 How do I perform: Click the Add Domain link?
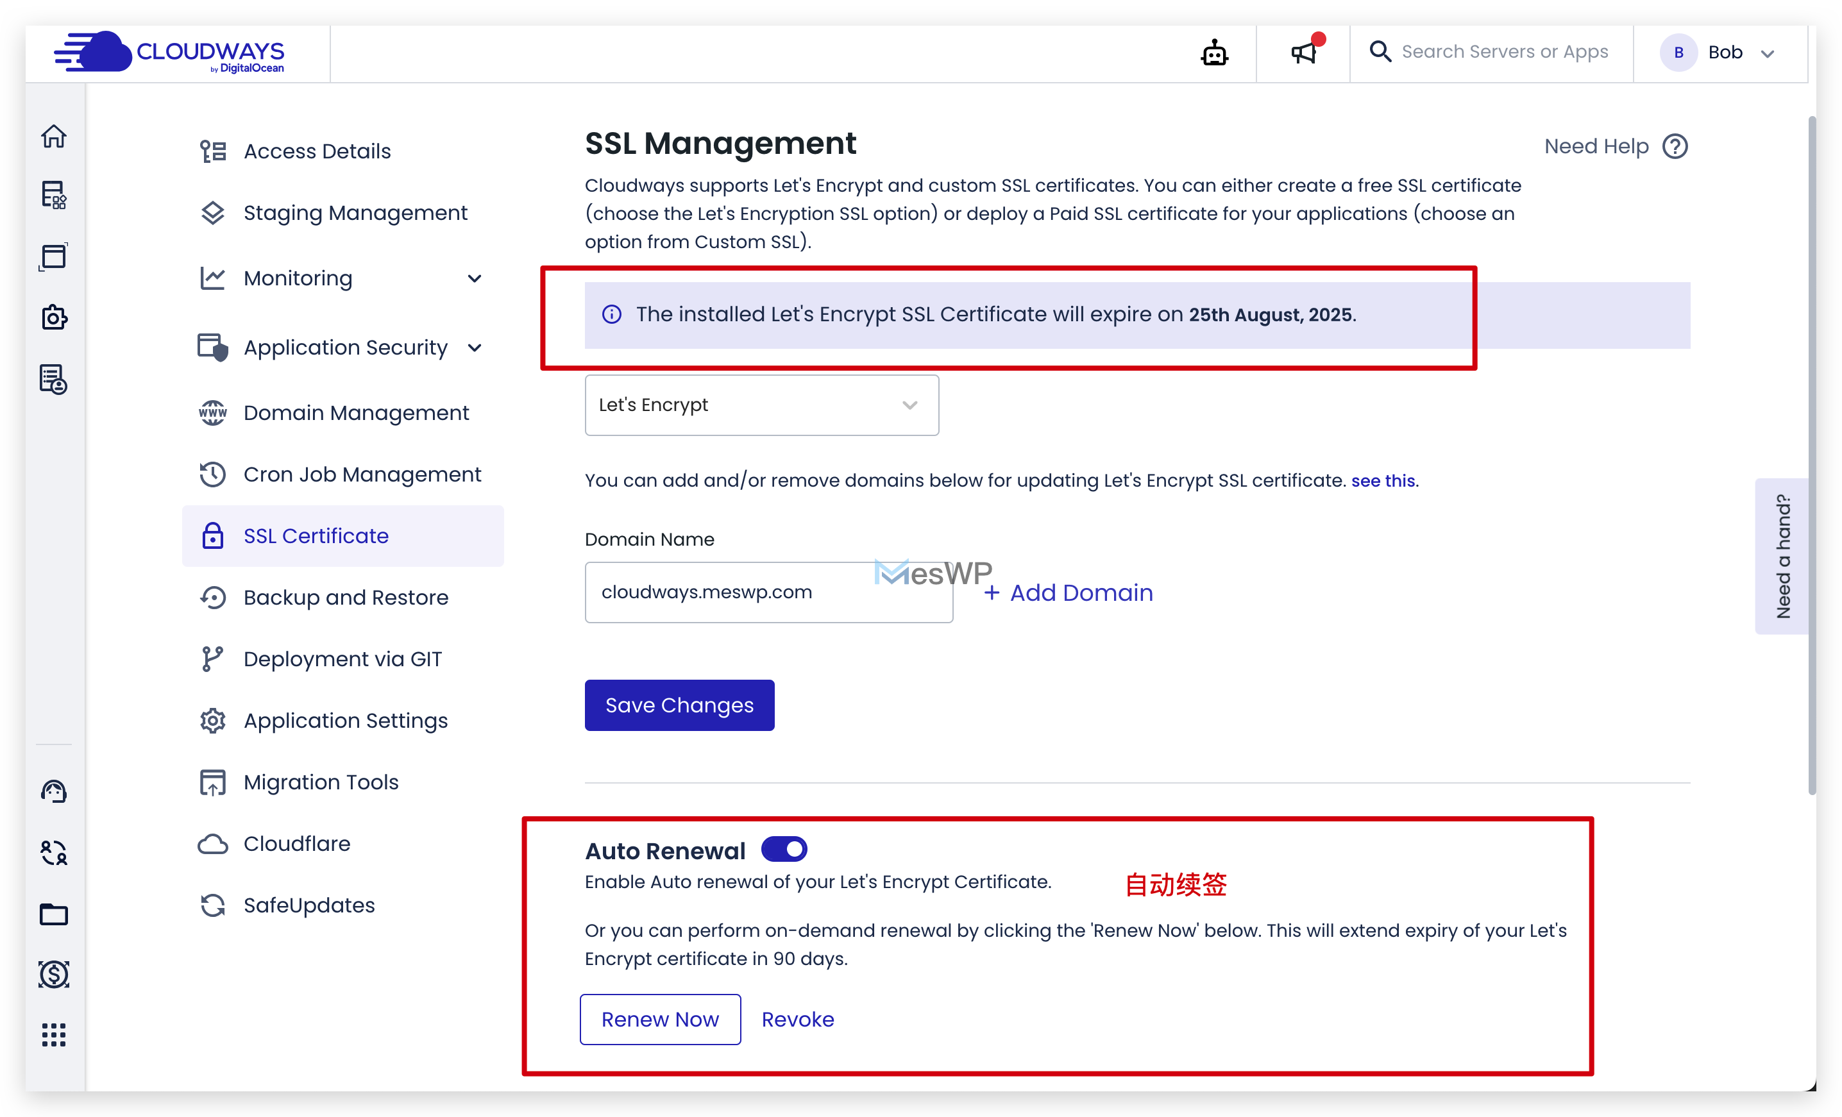tap(1069, 592)
